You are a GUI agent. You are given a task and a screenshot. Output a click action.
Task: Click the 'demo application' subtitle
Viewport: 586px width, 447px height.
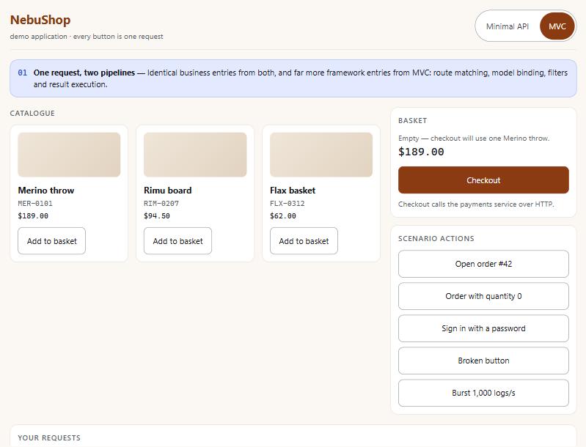87,36
